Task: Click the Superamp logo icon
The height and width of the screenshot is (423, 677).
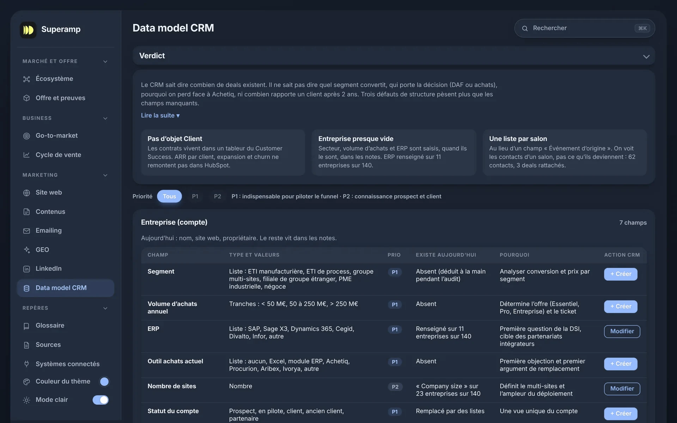Action: (28, 30)
